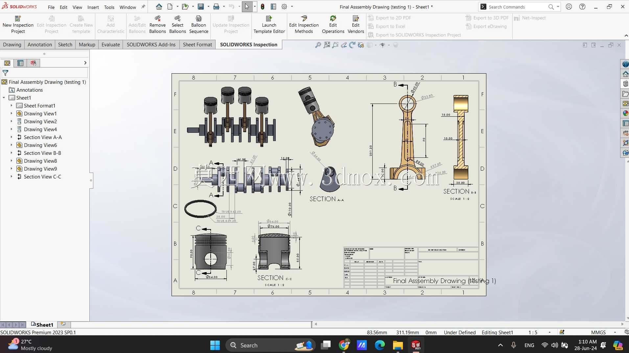Click Remove Balloons tool
The height and width of the screenshot is (353, 629).
coord(157,25)
